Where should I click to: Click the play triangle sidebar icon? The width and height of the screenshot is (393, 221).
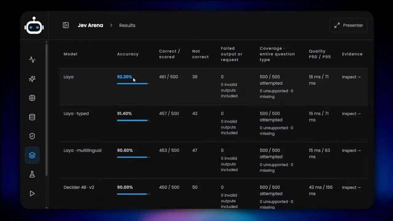[x=32, y=193]
